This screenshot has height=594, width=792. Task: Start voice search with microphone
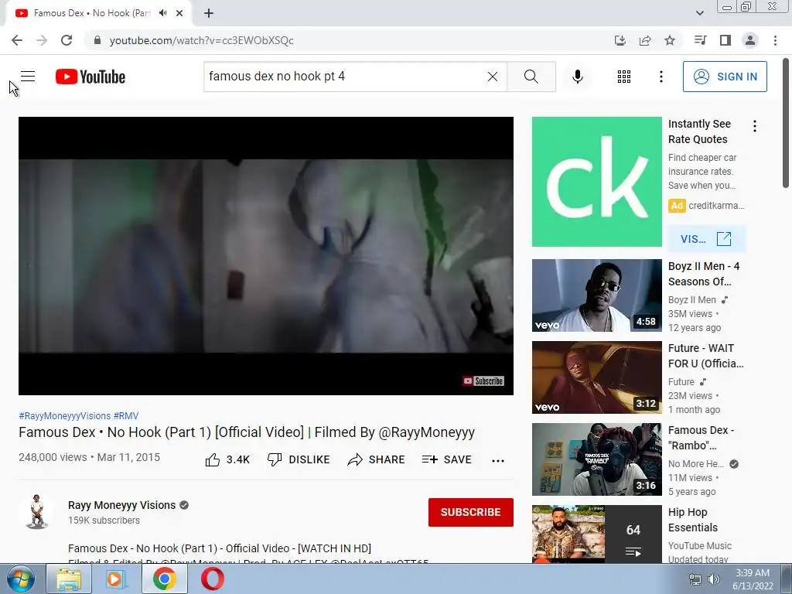(577, 77)
